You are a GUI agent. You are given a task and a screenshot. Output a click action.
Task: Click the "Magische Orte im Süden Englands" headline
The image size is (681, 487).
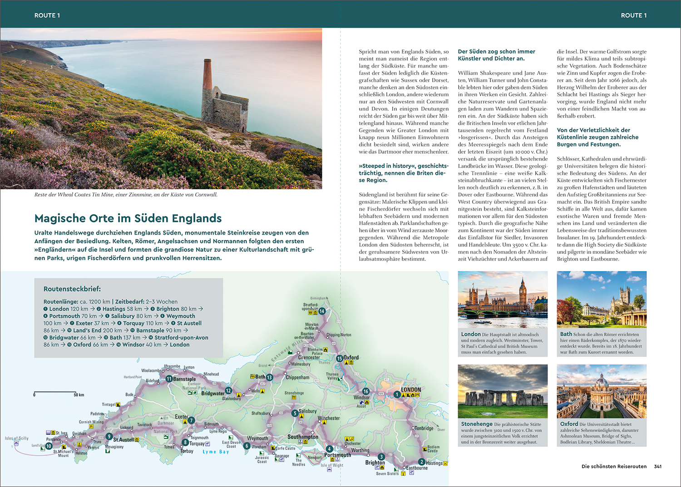128,218
